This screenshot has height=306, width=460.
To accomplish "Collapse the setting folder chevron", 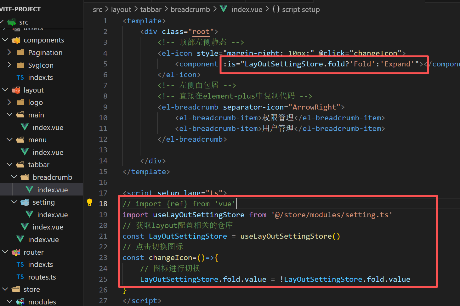I will 14,202.
